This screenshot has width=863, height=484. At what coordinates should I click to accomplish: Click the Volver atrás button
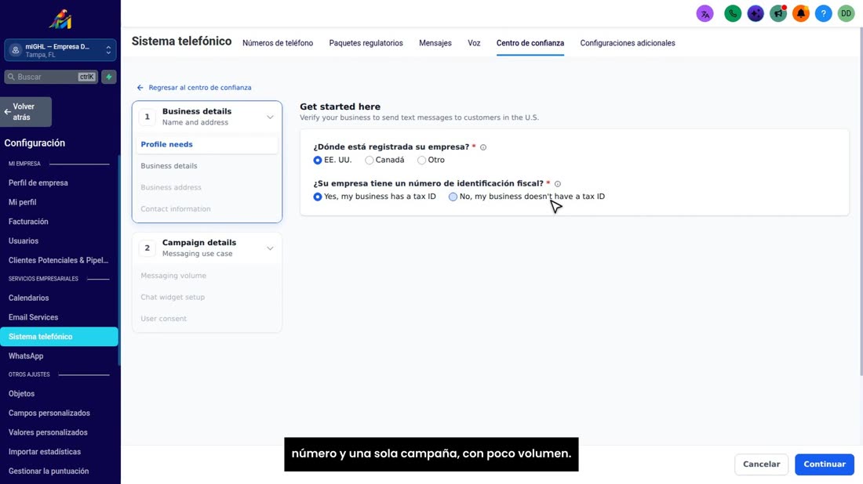26,112
